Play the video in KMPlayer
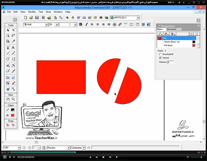Viewport: 207px width, 161px height. [x=103, y=157]
